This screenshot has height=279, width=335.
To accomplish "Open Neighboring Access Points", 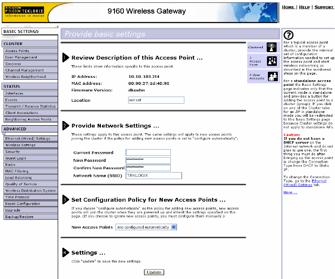I will coord(30,119).
